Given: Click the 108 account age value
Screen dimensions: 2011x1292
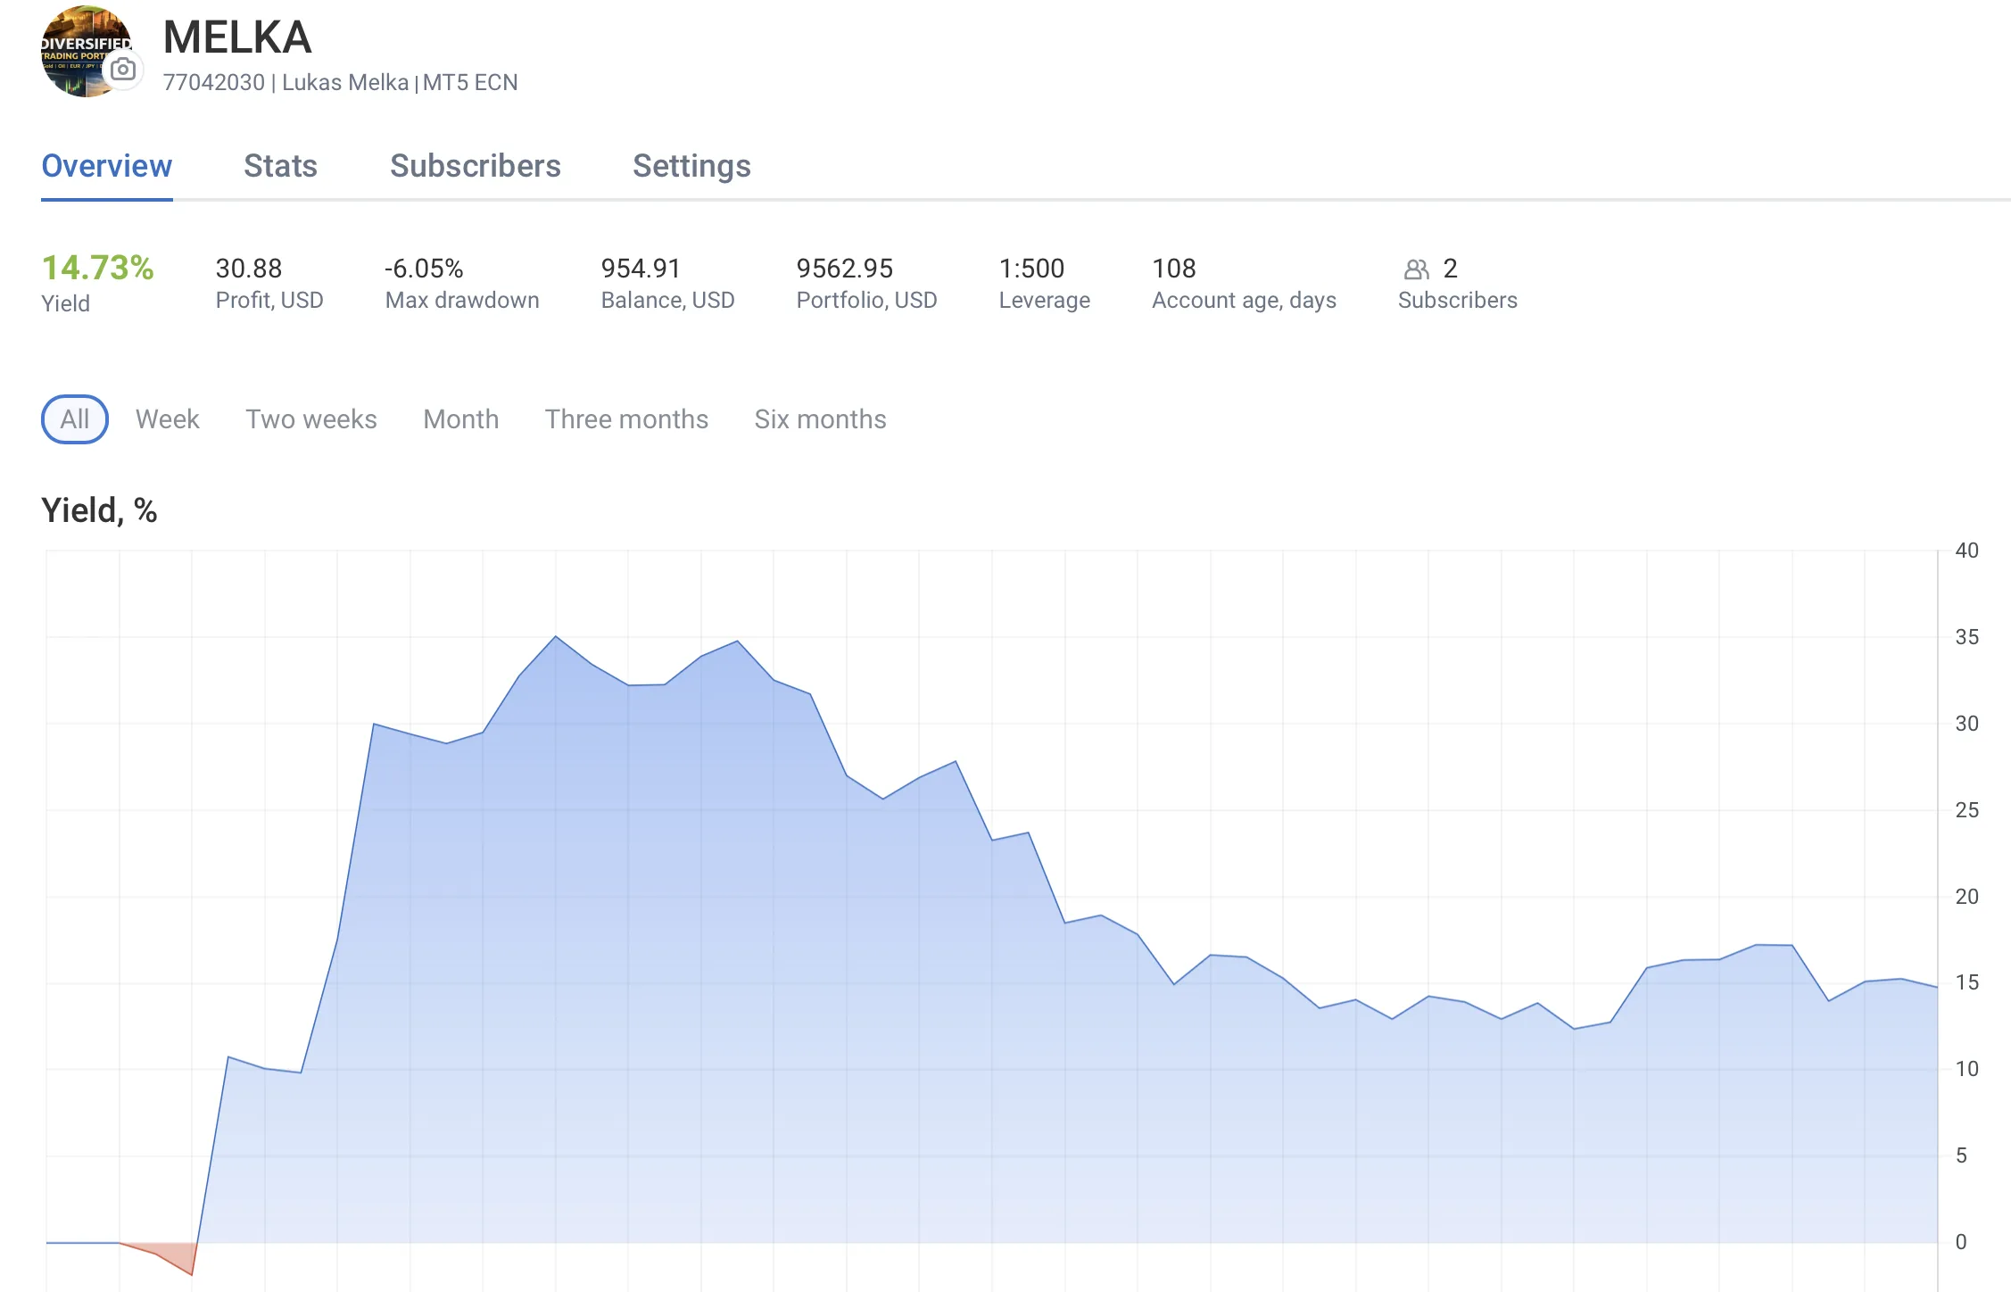Looking at the screenshot, I should coord(1174,269).
